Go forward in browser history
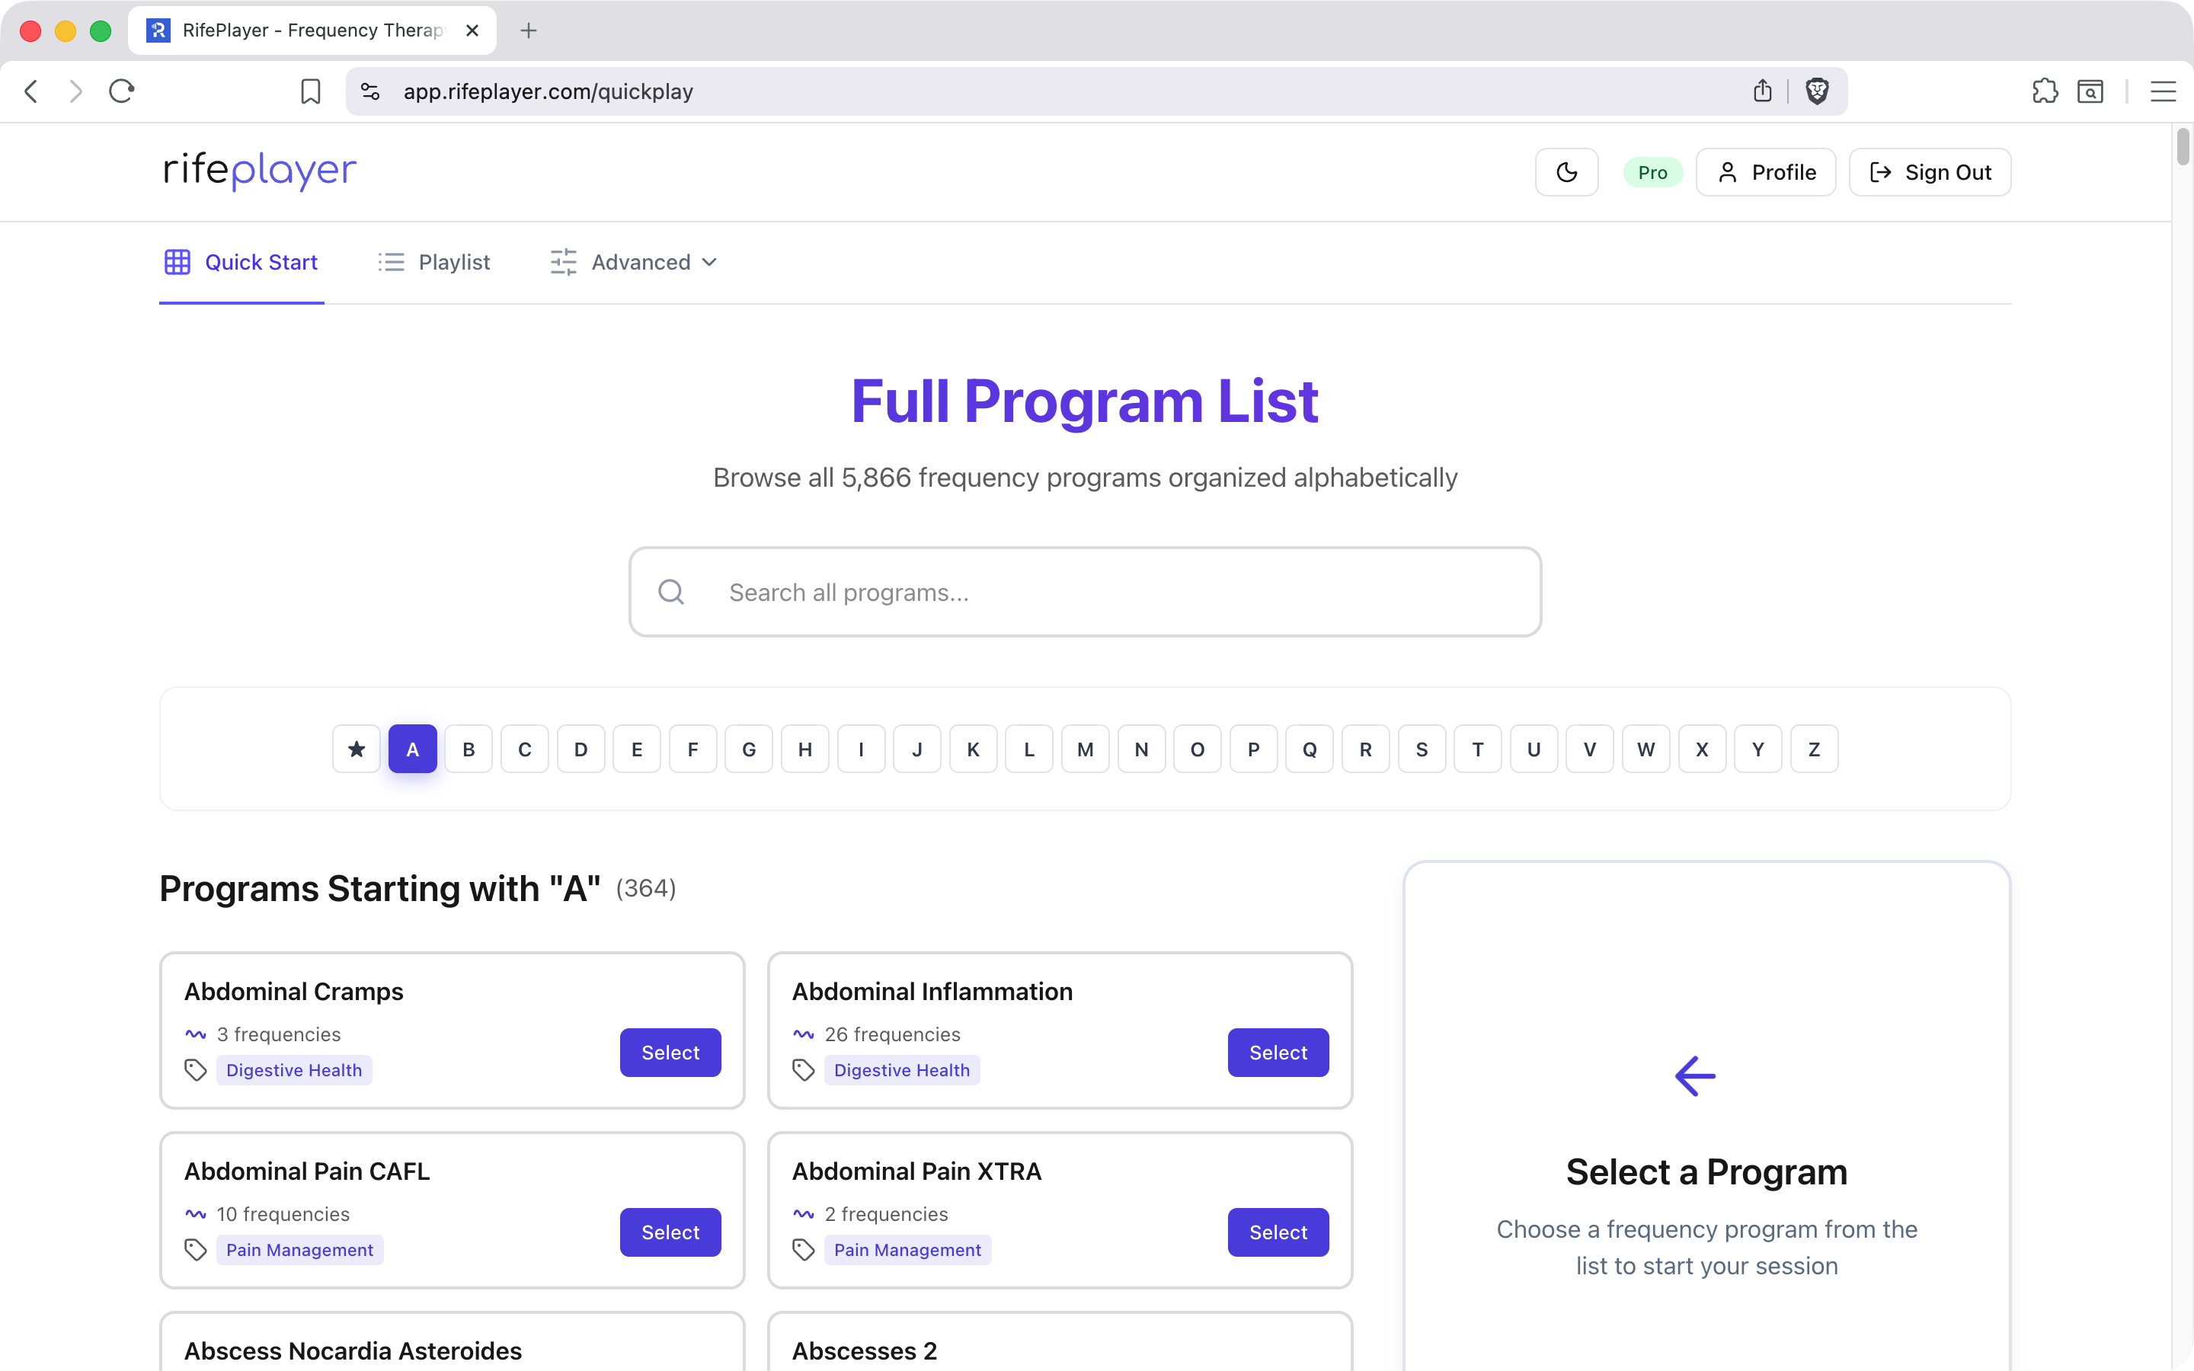Screen dimensions: 2194x1371 pyautogui.click(x=76, y=91)
